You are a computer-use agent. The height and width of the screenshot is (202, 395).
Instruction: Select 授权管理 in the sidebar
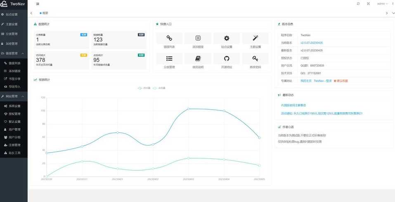[x=14, y=114]
